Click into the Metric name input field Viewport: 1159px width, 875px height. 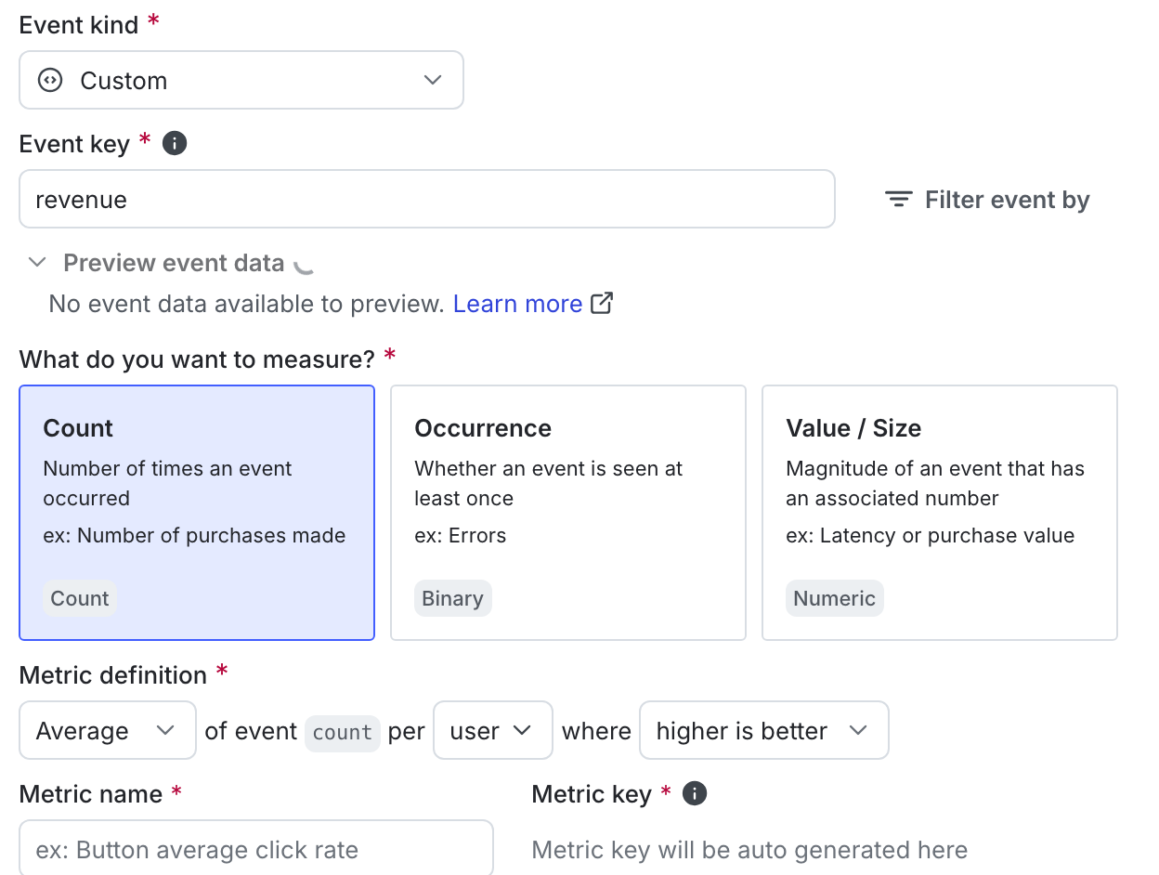coord(255,849)
